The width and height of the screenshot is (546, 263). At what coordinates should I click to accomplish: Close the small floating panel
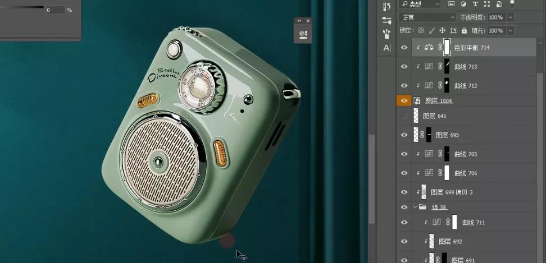click(308, 21)
